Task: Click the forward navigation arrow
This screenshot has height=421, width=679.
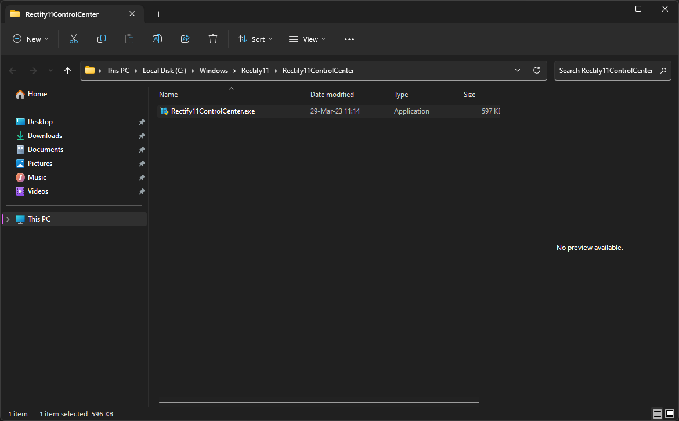Action: click(33, 71)
